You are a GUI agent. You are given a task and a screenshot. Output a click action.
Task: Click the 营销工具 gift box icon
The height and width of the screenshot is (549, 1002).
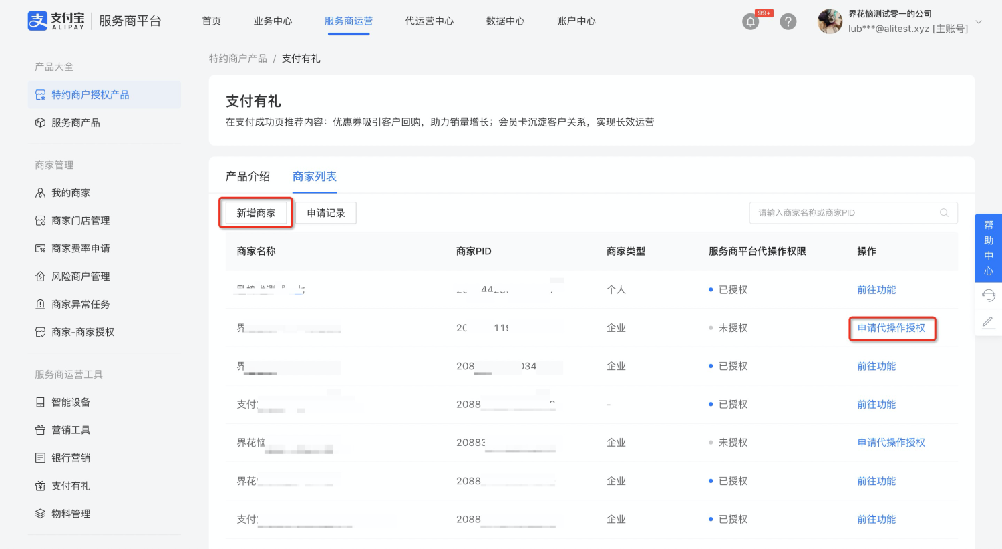point(41,430)
